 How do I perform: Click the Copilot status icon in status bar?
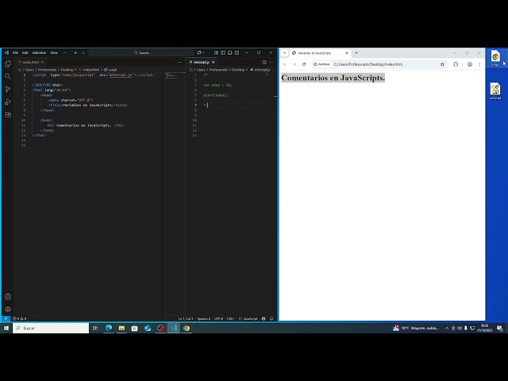tap(264, 318)
